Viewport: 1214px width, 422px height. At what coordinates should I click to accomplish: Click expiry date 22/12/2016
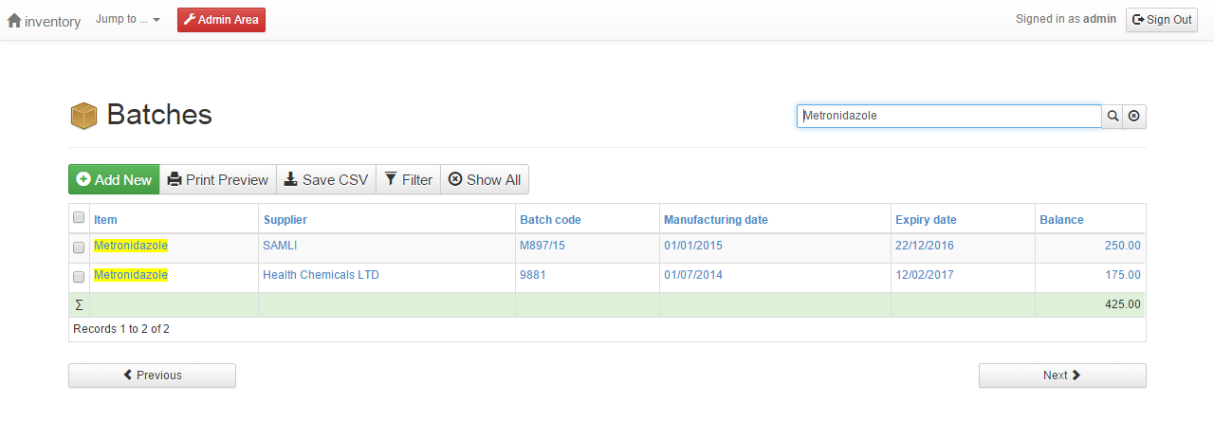tap(925, 246)
